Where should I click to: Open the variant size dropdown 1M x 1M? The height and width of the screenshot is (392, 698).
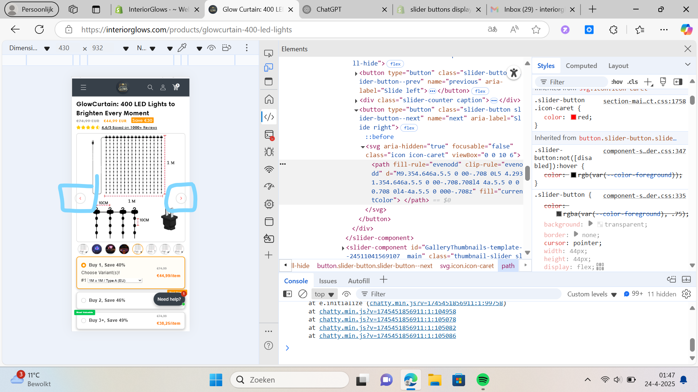115,280
